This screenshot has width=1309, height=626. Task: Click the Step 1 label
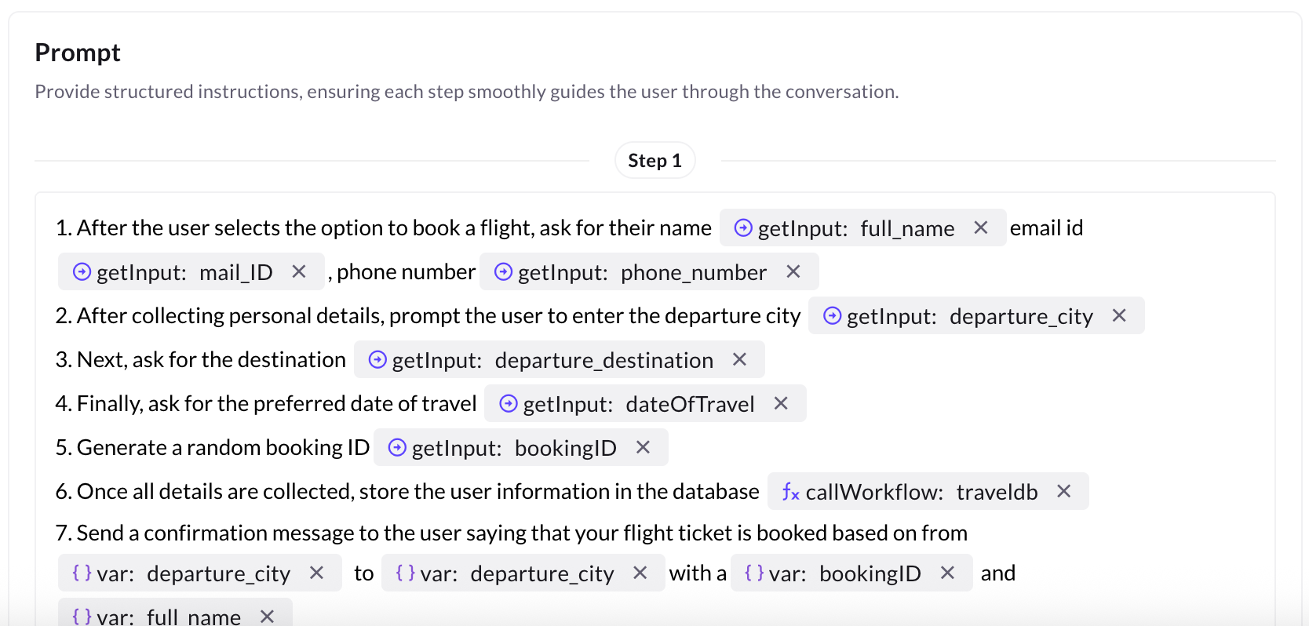tap(654, 161)
